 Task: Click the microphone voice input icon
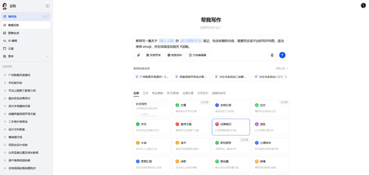272,55
